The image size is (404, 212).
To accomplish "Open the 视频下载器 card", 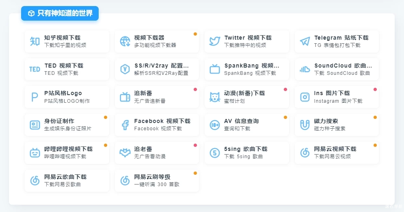I will point(157,41).
